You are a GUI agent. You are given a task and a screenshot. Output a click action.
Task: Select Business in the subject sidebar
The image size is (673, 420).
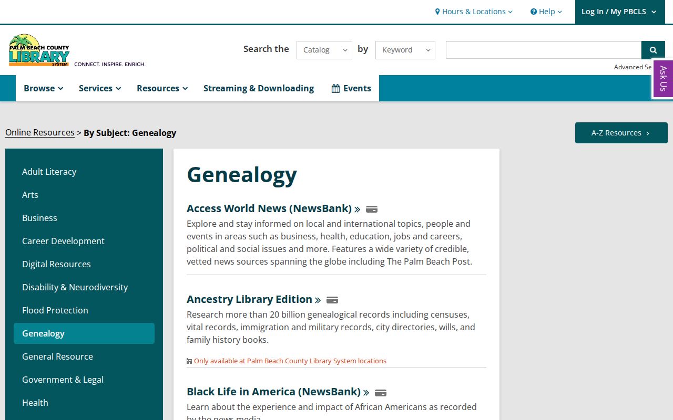coord(84,218)
